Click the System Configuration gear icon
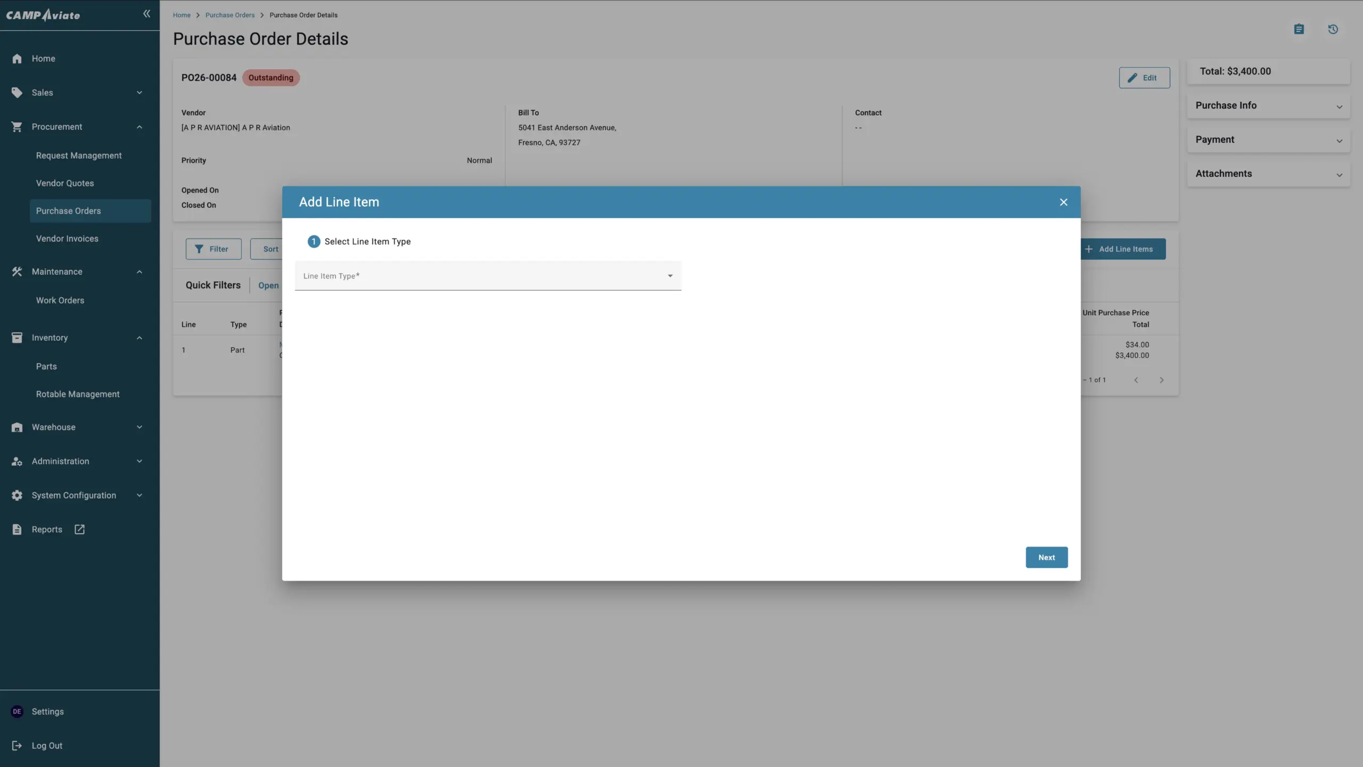 coord(17,495)
